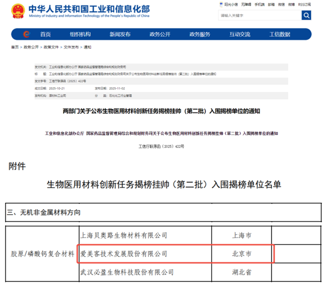Click the cell 爱美客技术发展股份有限公司
The height and width of the screenshot is (285, 325).
(145, 254)
